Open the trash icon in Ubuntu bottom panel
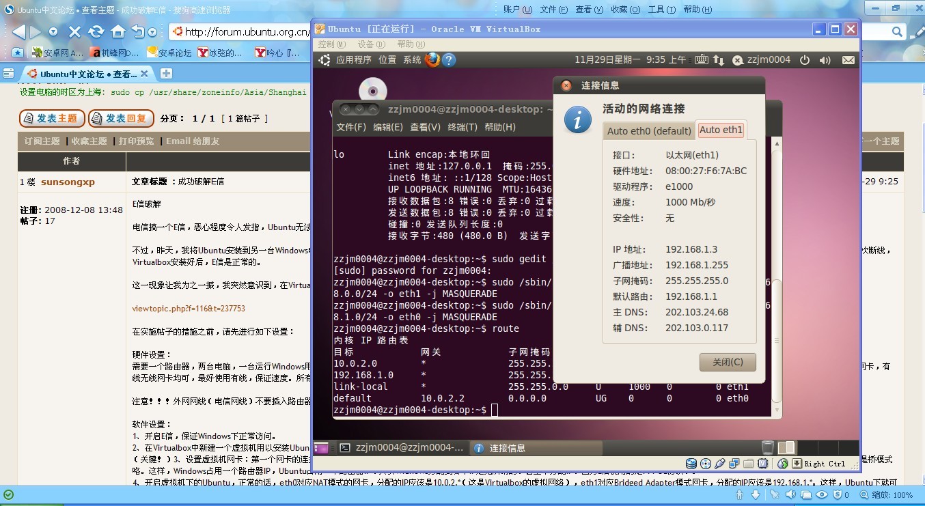Screen dimensions: 925x506 [768, 448]
